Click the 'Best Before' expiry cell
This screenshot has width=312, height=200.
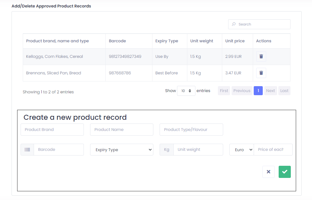(170, 73)
